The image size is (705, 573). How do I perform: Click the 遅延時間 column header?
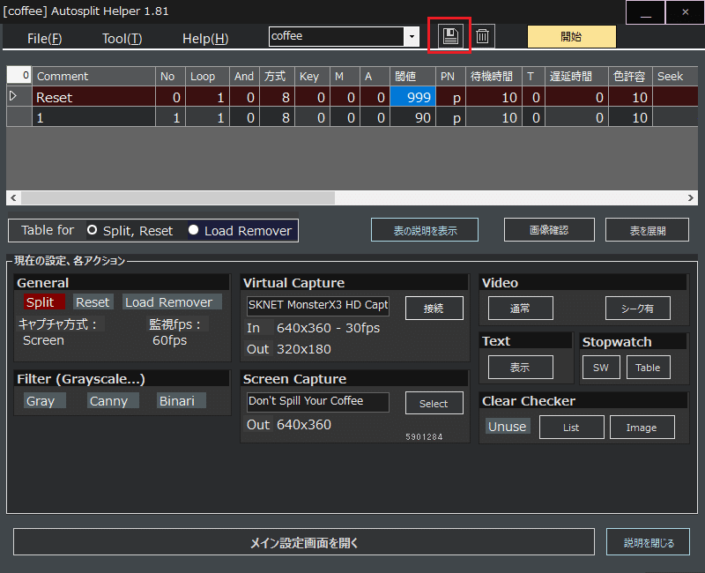pyautogui.click(x=577, y=76)
